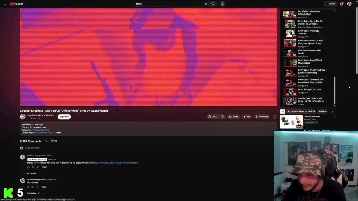Viewport: 358px width, 201px height.
Task: Open the @SpeakerKnockerz commenter badge
Action: (x=37, y=159)
